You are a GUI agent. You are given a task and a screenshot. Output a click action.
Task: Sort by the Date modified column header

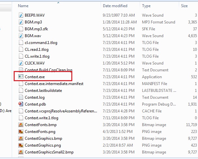click(x=115, y=6)
